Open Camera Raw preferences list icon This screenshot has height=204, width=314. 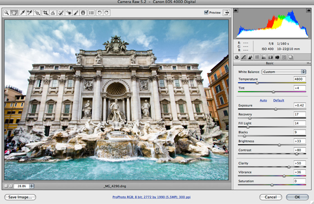click(x=91, y=13)
